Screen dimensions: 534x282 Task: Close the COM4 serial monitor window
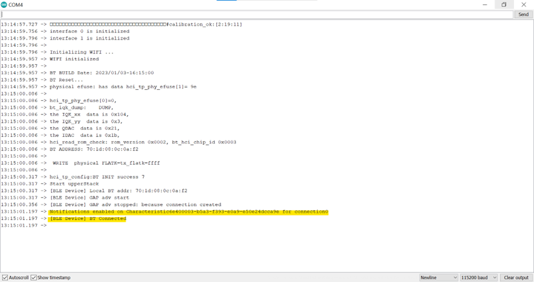click(523, 5)
